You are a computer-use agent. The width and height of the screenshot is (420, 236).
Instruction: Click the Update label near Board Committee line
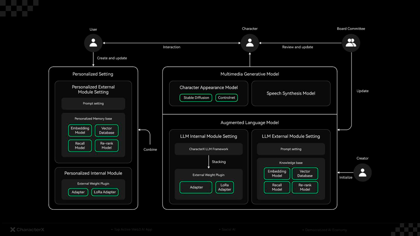click(363, 91)
